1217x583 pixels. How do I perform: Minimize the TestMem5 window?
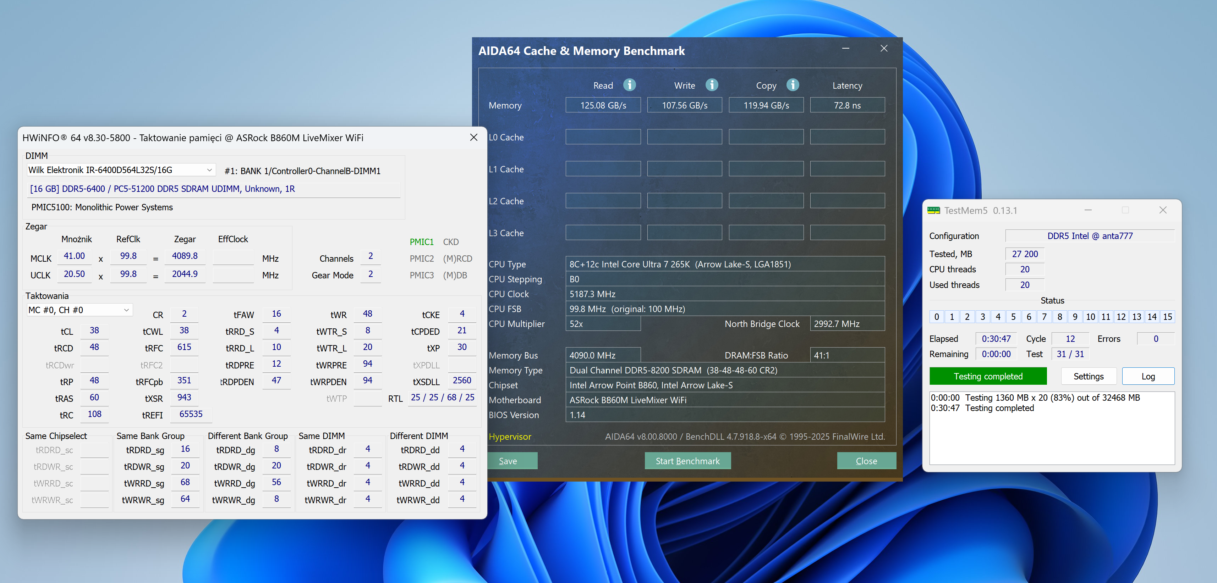pyautogui.click(x=1088, y=210)
